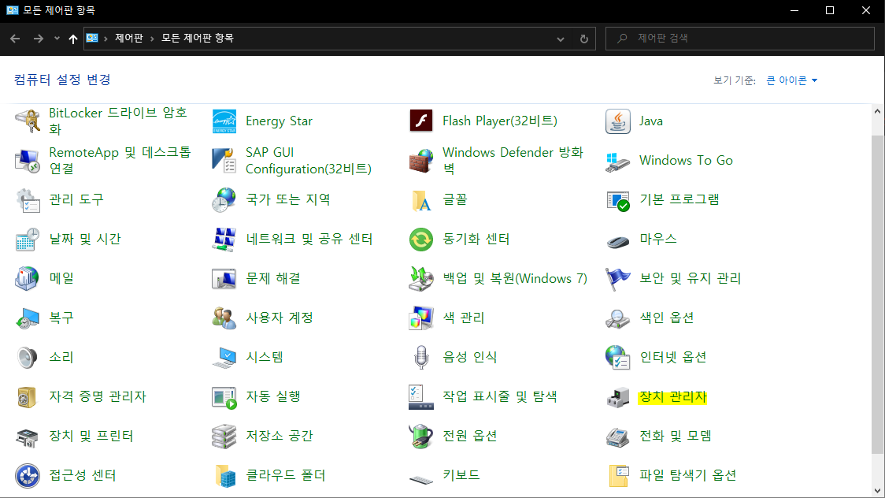Image resolution: width=885 pixels, height=498 pixels.
Task: Go up one level arrow
Action: point(72,39)
